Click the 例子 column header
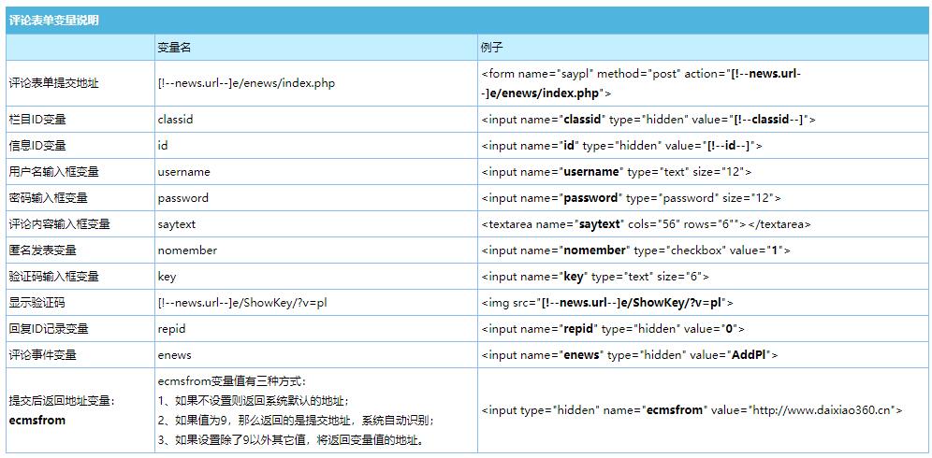This screenshot has height=458, width=932. (493, 47)
